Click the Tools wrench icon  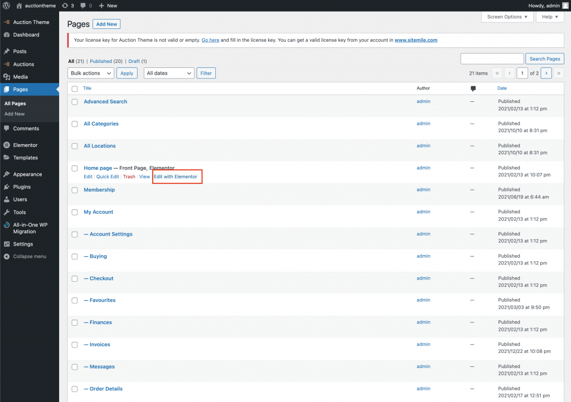(x=7, y=212)
